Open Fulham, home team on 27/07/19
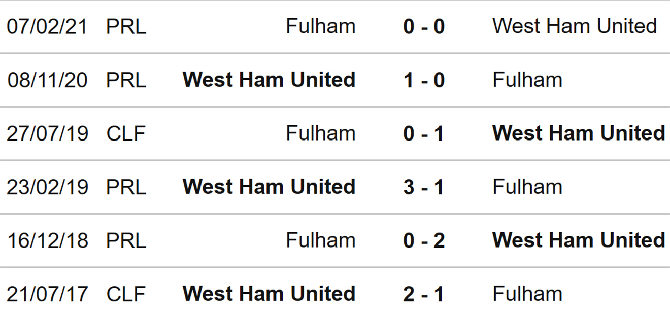 click(321, 133)
